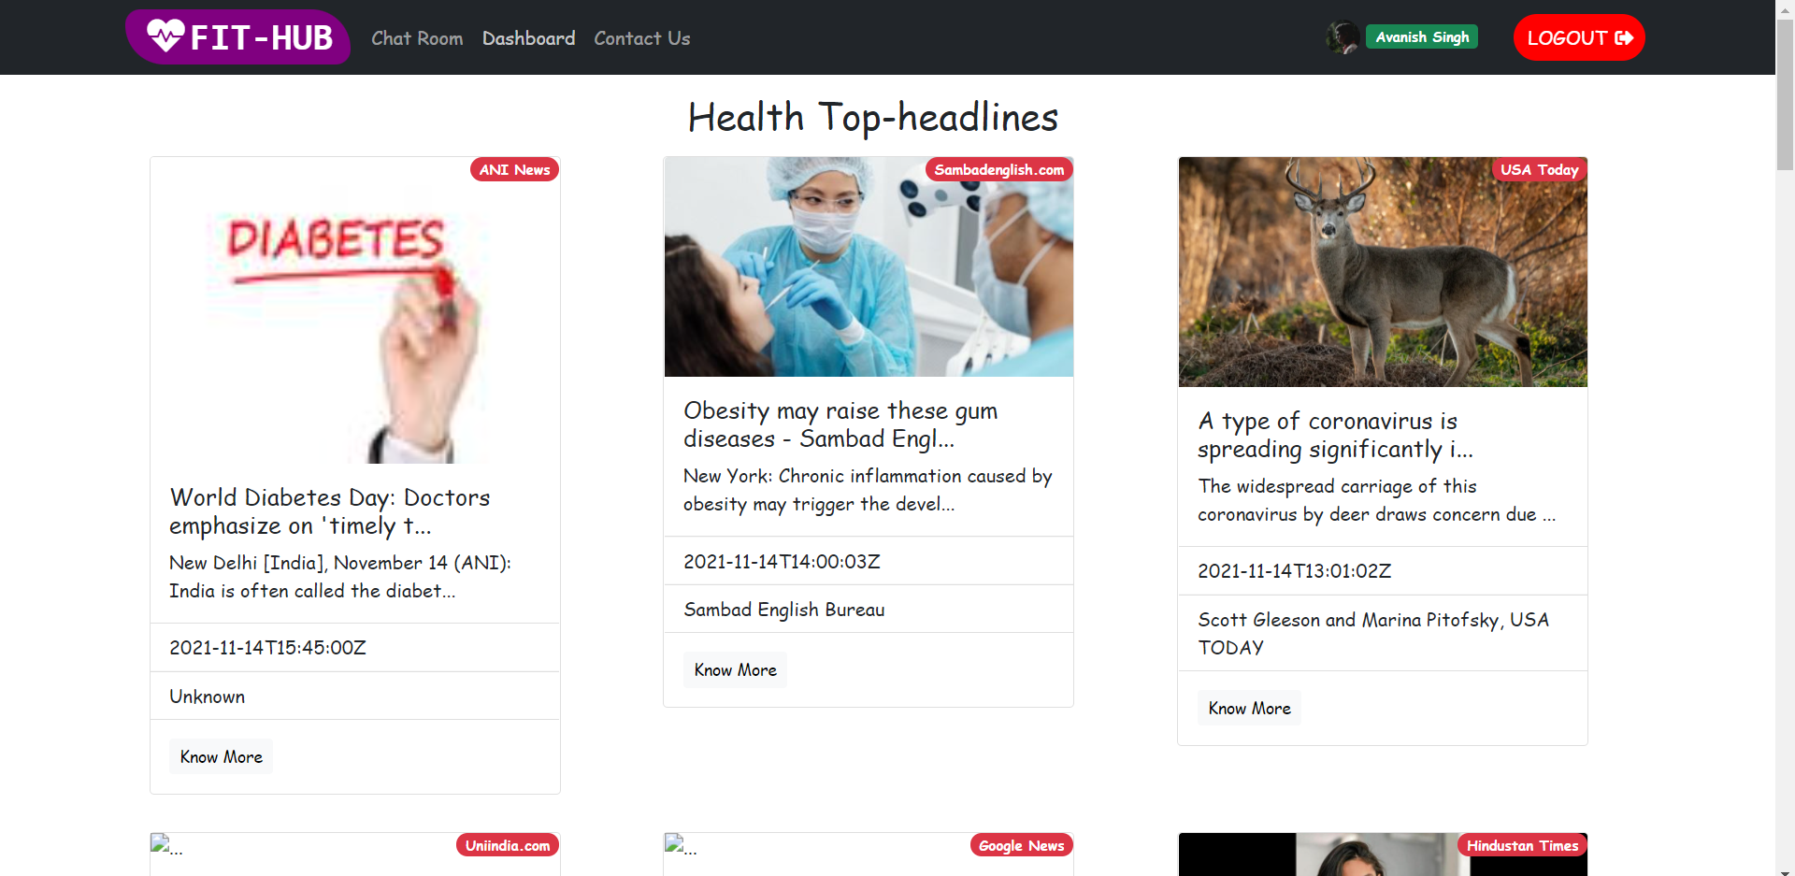Click the profile avatar picture
Image resolution: width=1795 pixels, height=876 pixels.
click(x=1343, y=36)
